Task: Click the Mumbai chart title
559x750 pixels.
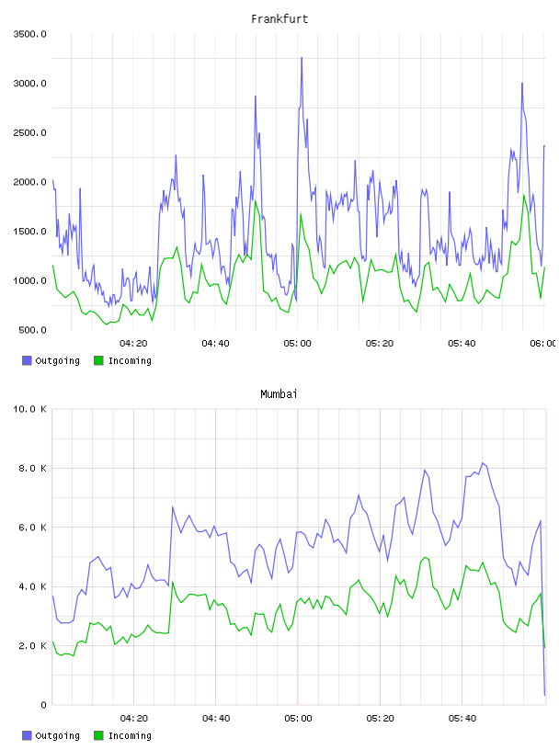Action: pyautogui.click(x=279, y=394)
